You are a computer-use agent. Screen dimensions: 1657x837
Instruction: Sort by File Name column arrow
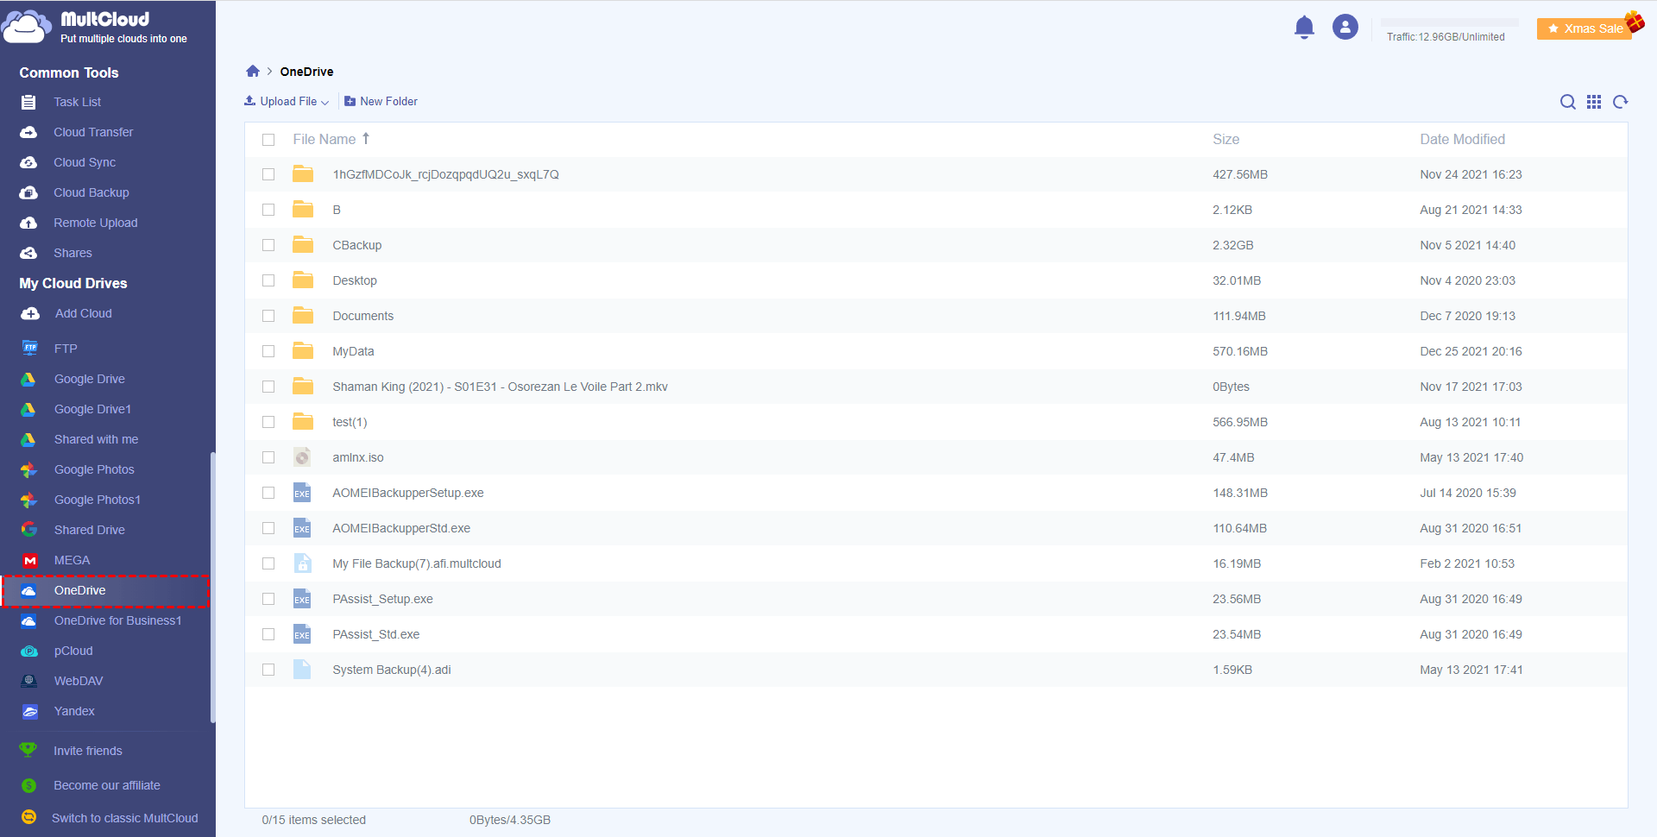coord(366,138)
